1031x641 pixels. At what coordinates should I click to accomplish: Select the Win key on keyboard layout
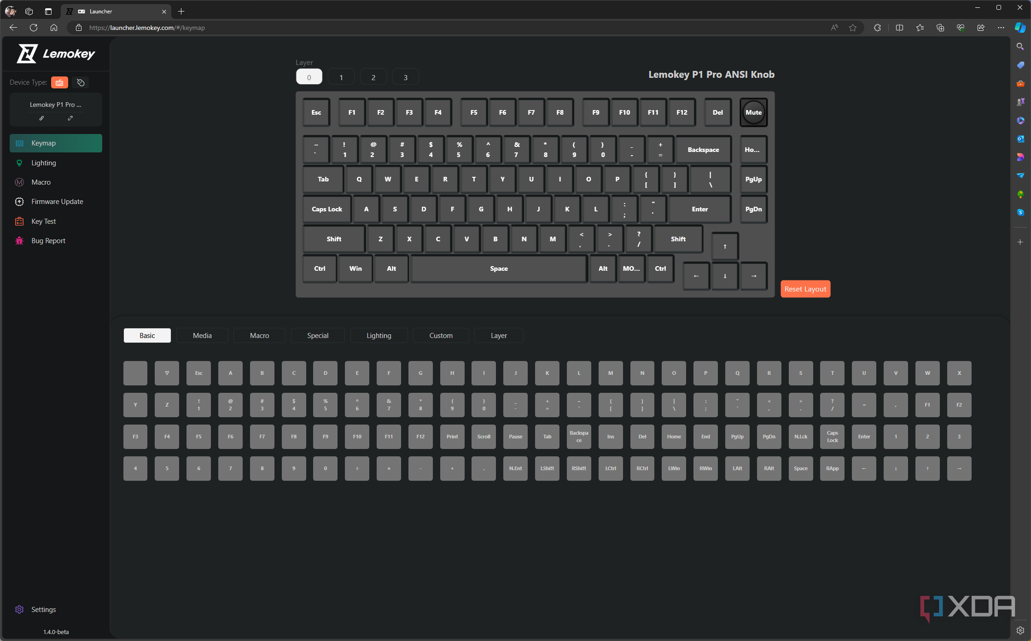coord(355,268)
